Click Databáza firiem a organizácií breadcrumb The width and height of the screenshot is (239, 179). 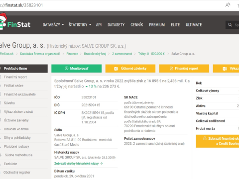click(40, 54)
